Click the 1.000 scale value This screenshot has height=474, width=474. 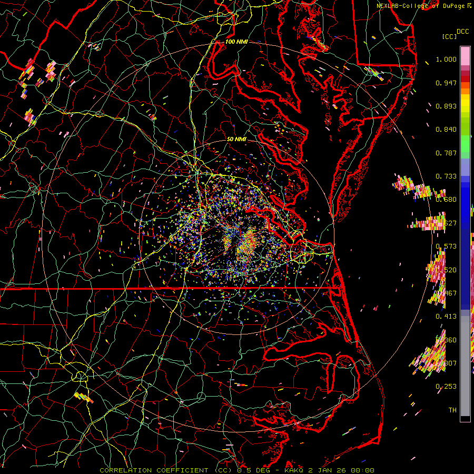[x=446, y=59]
